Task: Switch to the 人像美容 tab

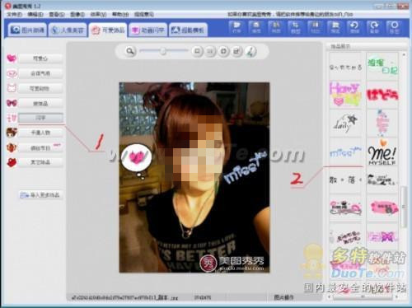Action: click(68, 30)
